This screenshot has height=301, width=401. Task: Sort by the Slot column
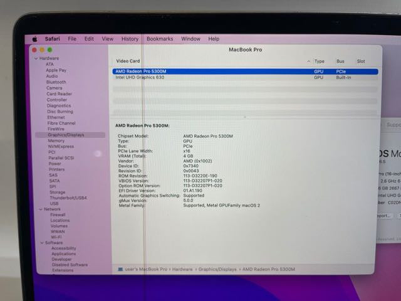(361, 61)
